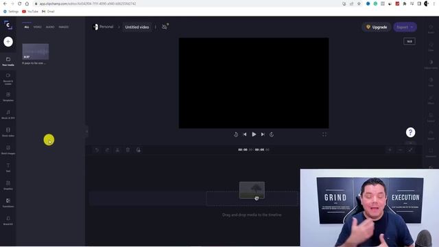Delete selected clip with trash icon

point(128,150)
